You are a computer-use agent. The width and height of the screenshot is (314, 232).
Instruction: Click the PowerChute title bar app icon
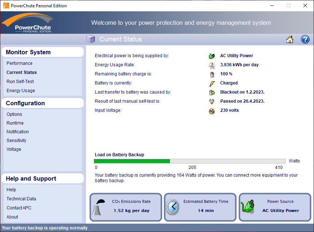tap(6, 5)
